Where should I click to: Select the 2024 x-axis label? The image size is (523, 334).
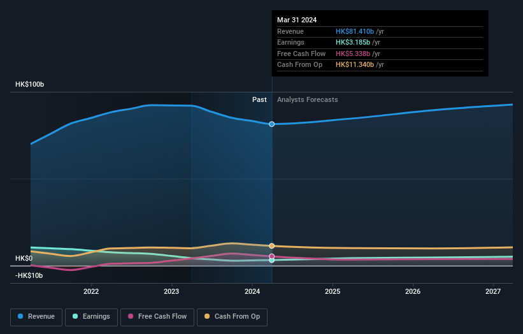252,291
